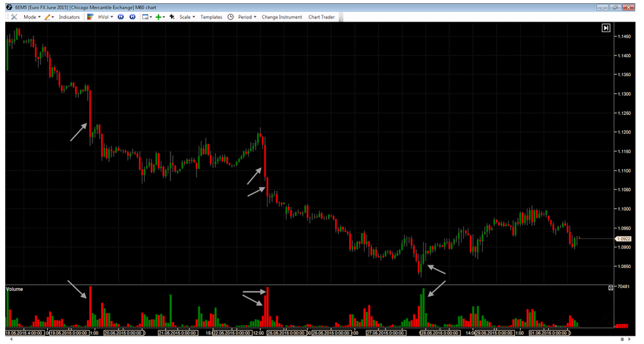
Task: Close the M60 chart window
Action: click(628, 7)
